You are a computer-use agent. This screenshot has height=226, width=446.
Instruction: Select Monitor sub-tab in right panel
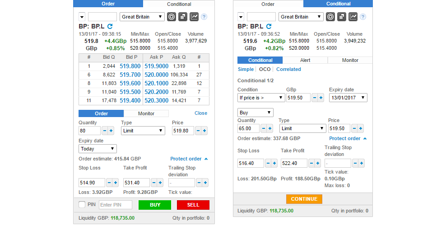coord(350,60)
